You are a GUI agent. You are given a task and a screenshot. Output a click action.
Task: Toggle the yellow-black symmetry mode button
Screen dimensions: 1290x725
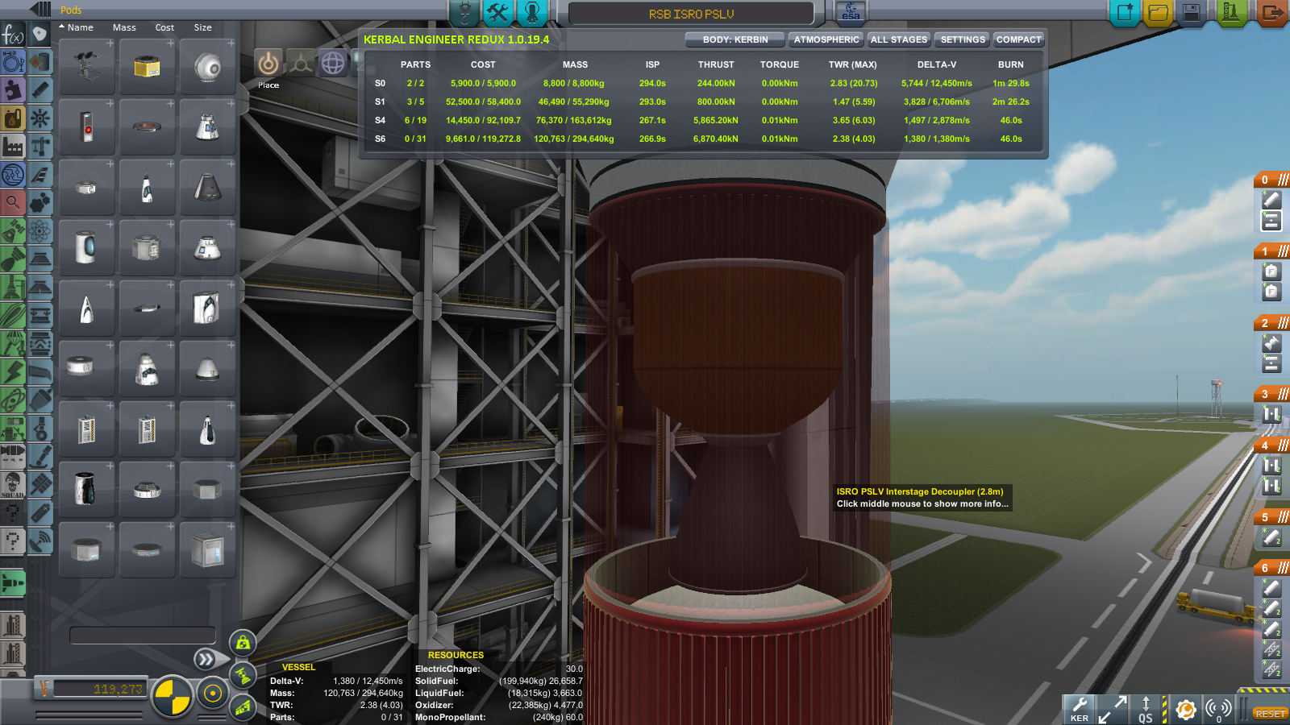173,696
